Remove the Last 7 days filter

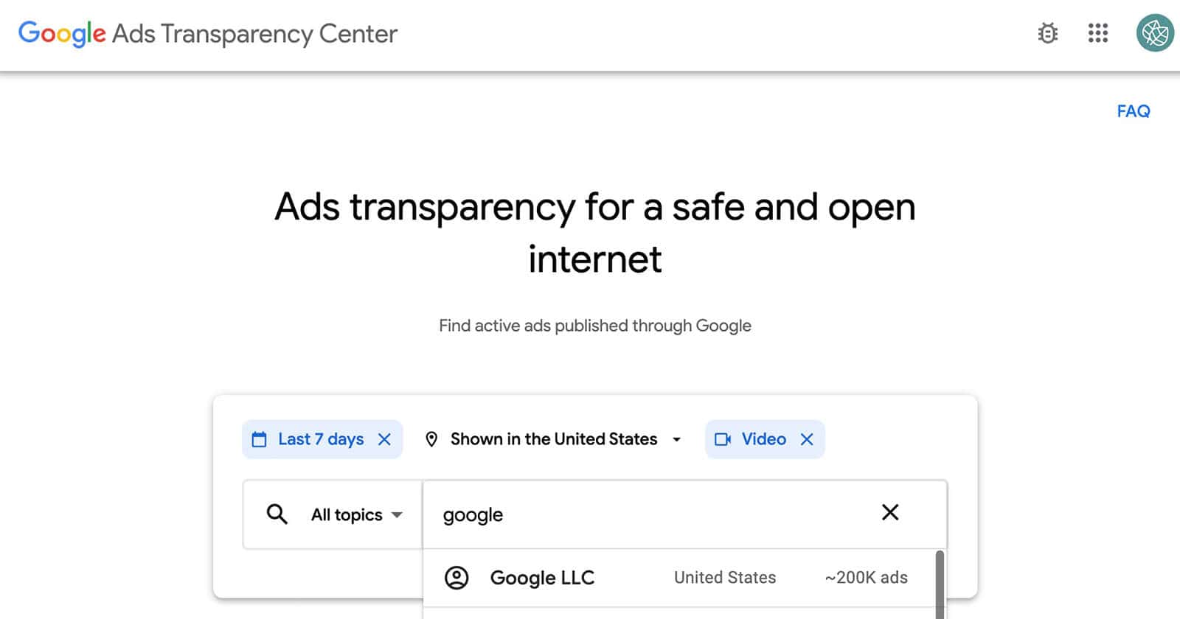point(385,439)
